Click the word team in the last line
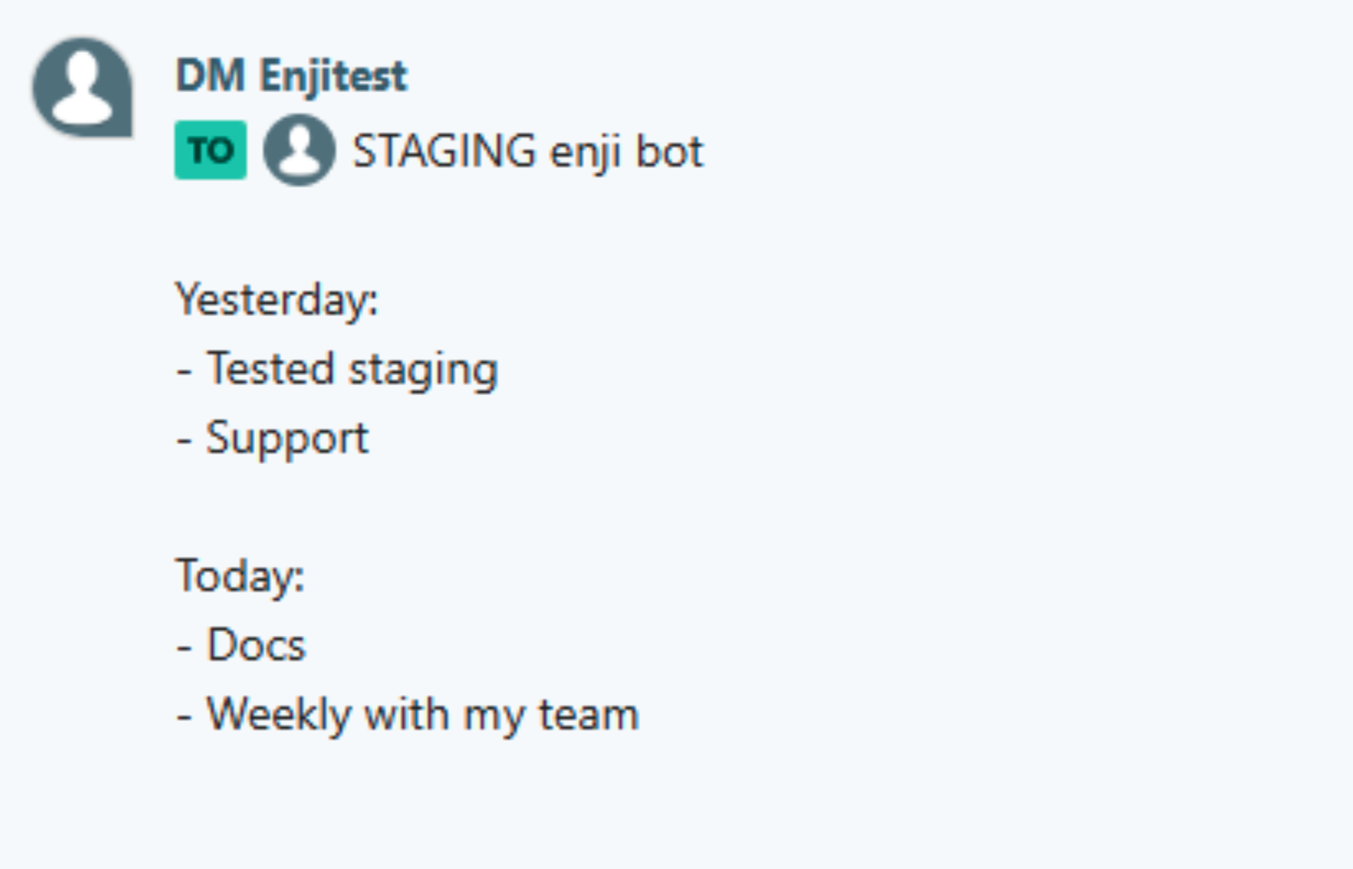1353x869 pixels. (589, 715)
